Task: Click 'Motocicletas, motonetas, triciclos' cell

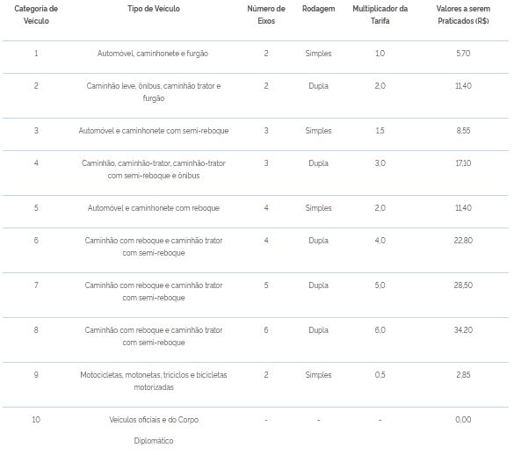Action: point(154,381)
